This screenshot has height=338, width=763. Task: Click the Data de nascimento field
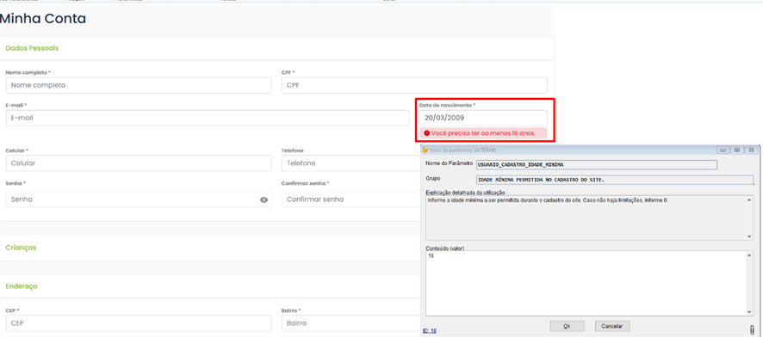(x=482, y=118)
